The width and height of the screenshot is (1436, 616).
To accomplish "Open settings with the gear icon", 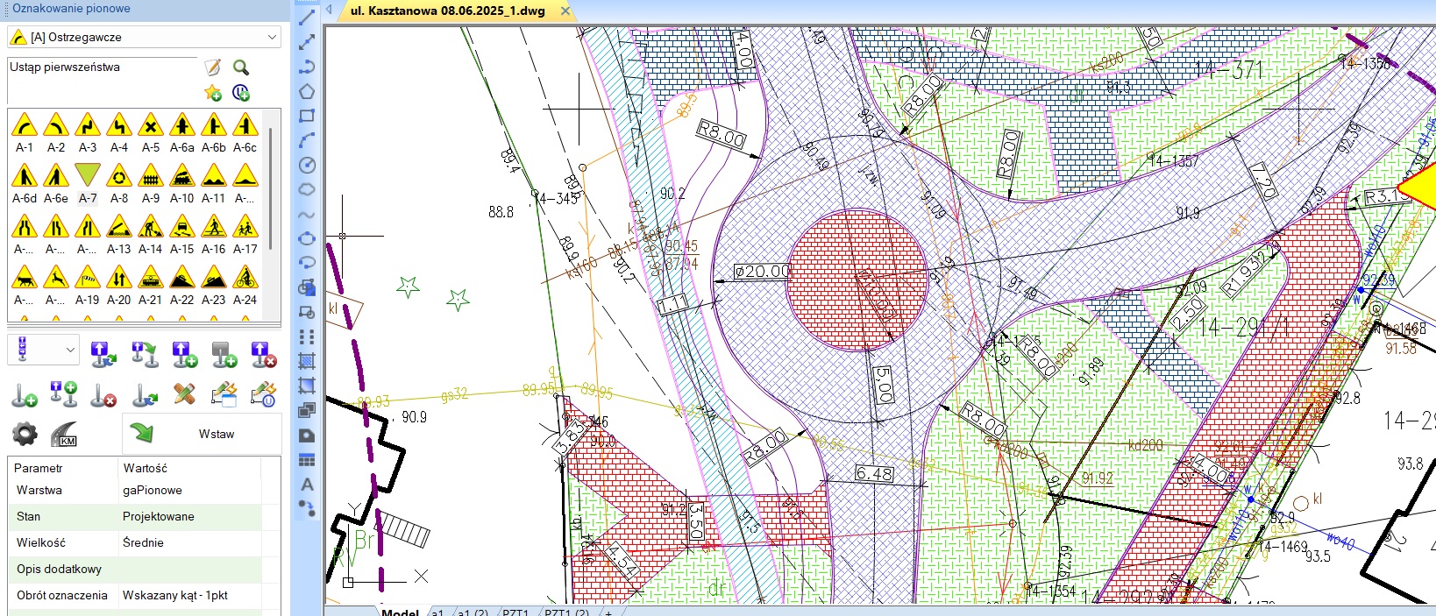I will (x=25, y=434).
